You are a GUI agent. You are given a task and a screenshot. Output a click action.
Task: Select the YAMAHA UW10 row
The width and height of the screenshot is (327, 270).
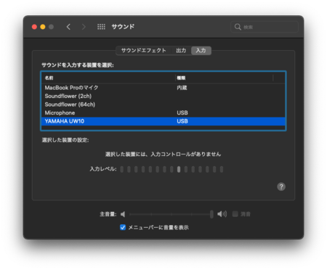(163, 121)
